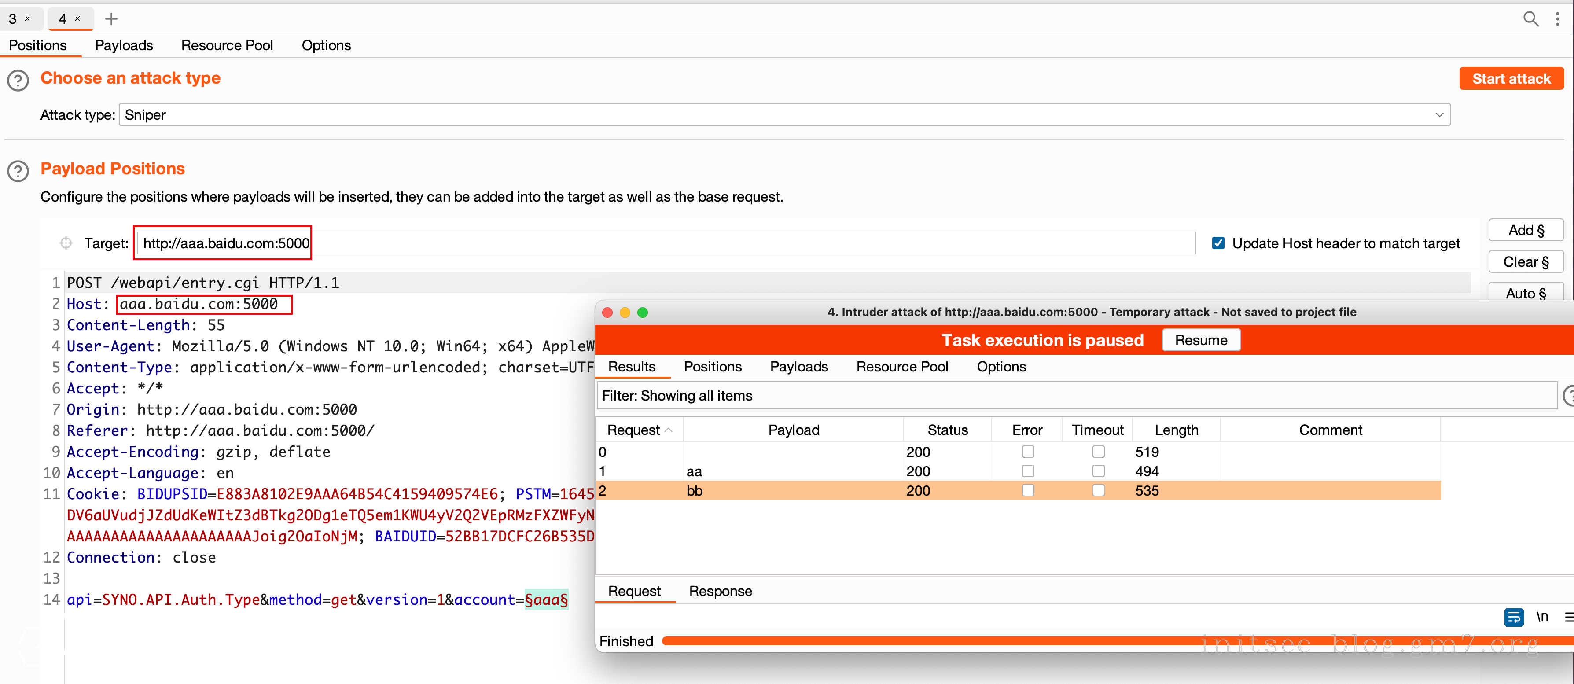Toggle Timeout checkbox for request 0
This screenshot has height=684, width=1574.
[1098, 452]
